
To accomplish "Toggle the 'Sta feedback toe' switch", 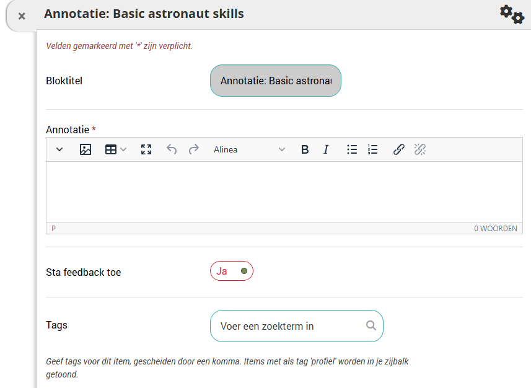I will 232,271.
